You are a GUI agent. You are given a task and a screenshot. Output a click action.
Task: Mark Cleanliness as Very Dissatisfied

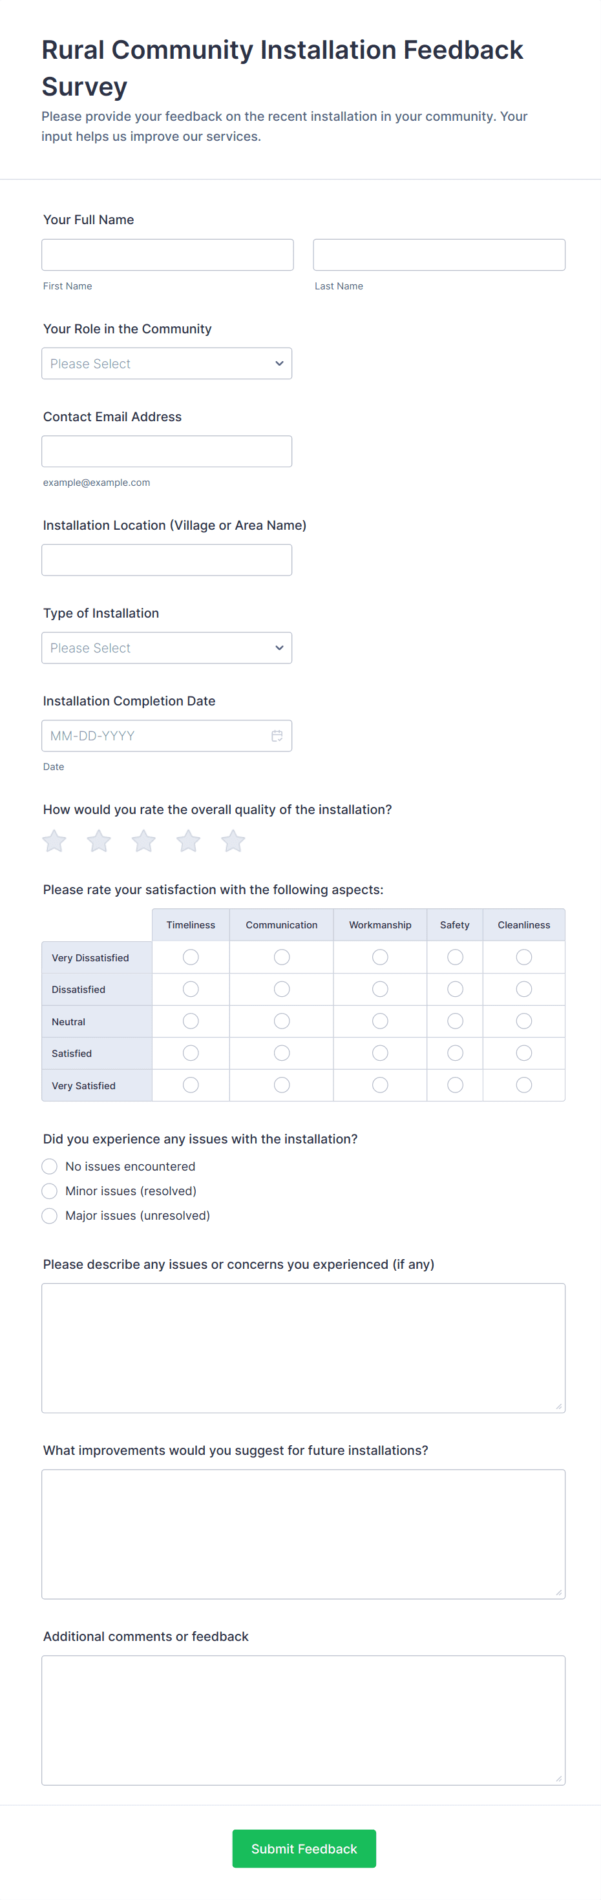tap(523, 957)
